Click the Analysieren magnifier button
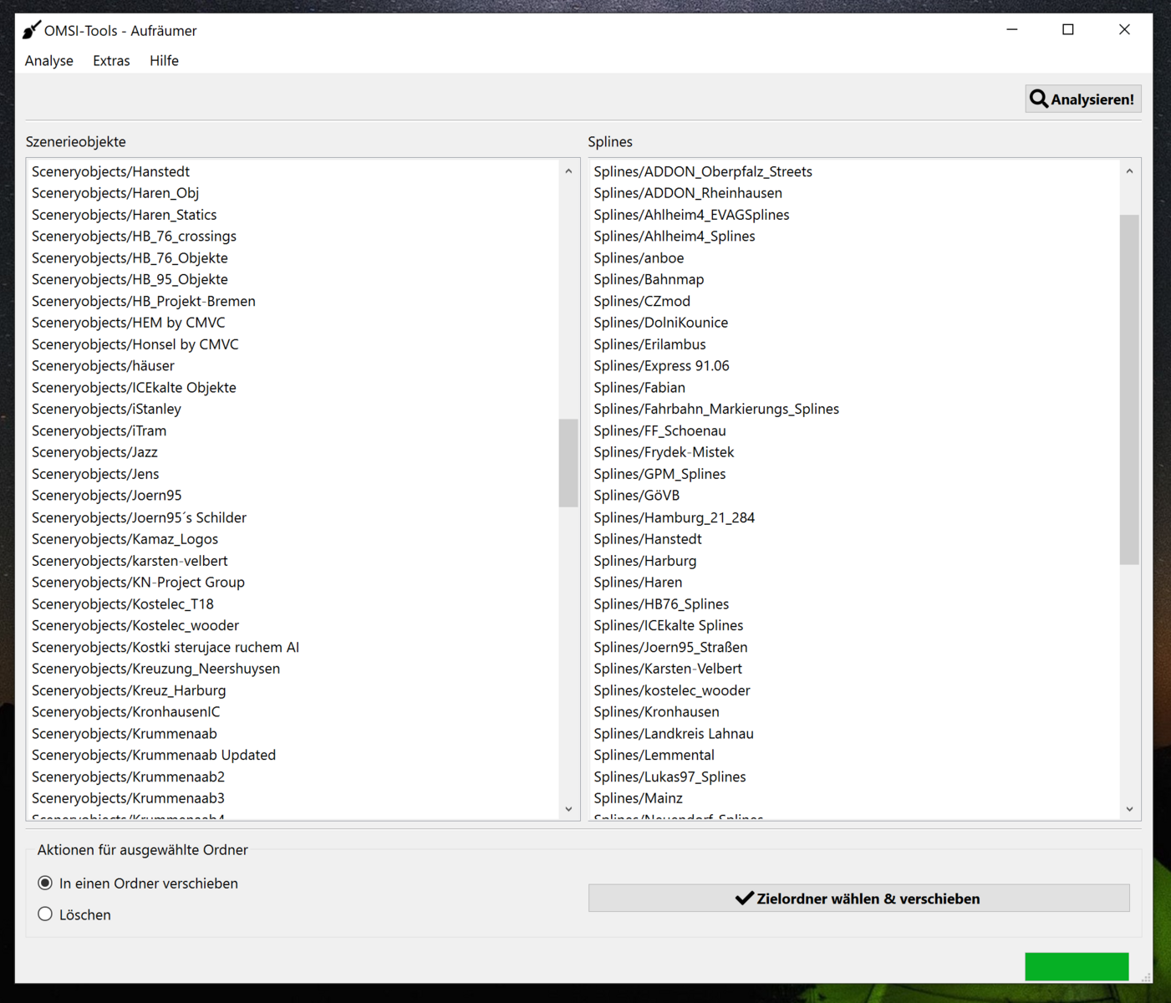The width and height of the screenshot is (1171, 1003). pyautogui.click(x=1082, y=99)
